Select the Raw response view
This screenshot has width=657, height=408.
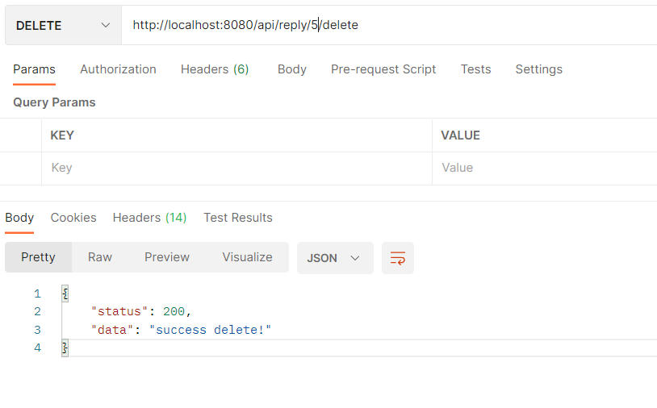[x=100, y=257]
